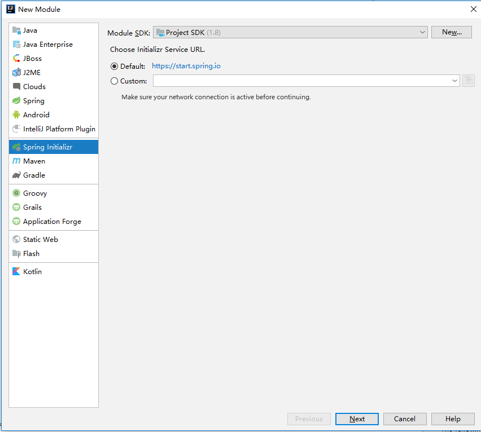481x432 pixels.
Task: Select the IntelliJ Platform Plugin icon
Action: point(16,129)
